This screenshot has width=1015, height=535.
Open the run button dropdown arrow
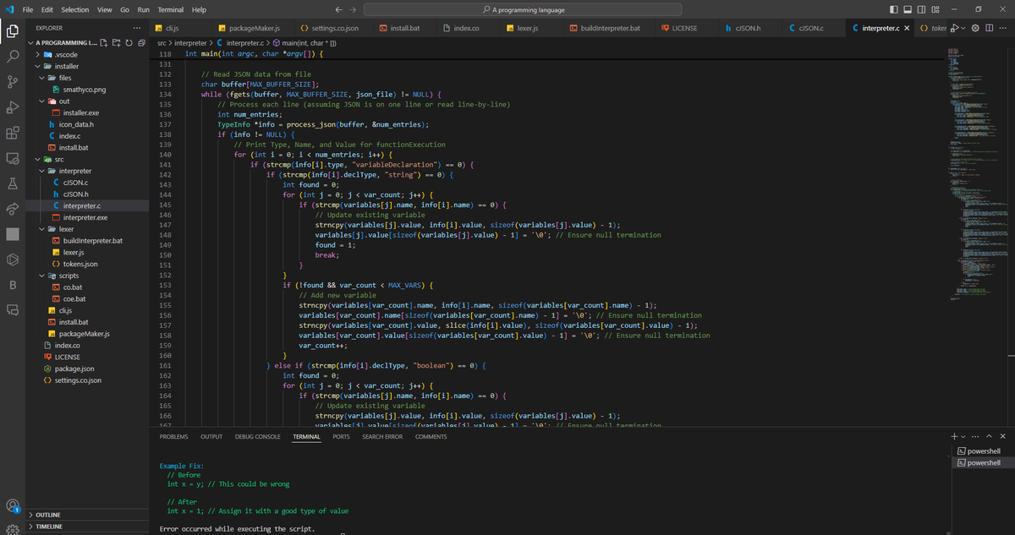click(x=963, y=28)
